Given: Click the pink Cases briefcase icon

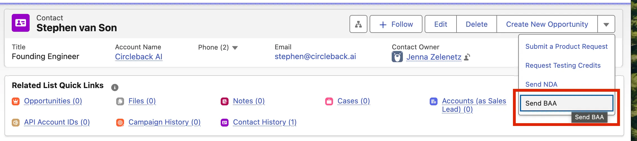Looking at the screenshot, I should pos(329,101).
